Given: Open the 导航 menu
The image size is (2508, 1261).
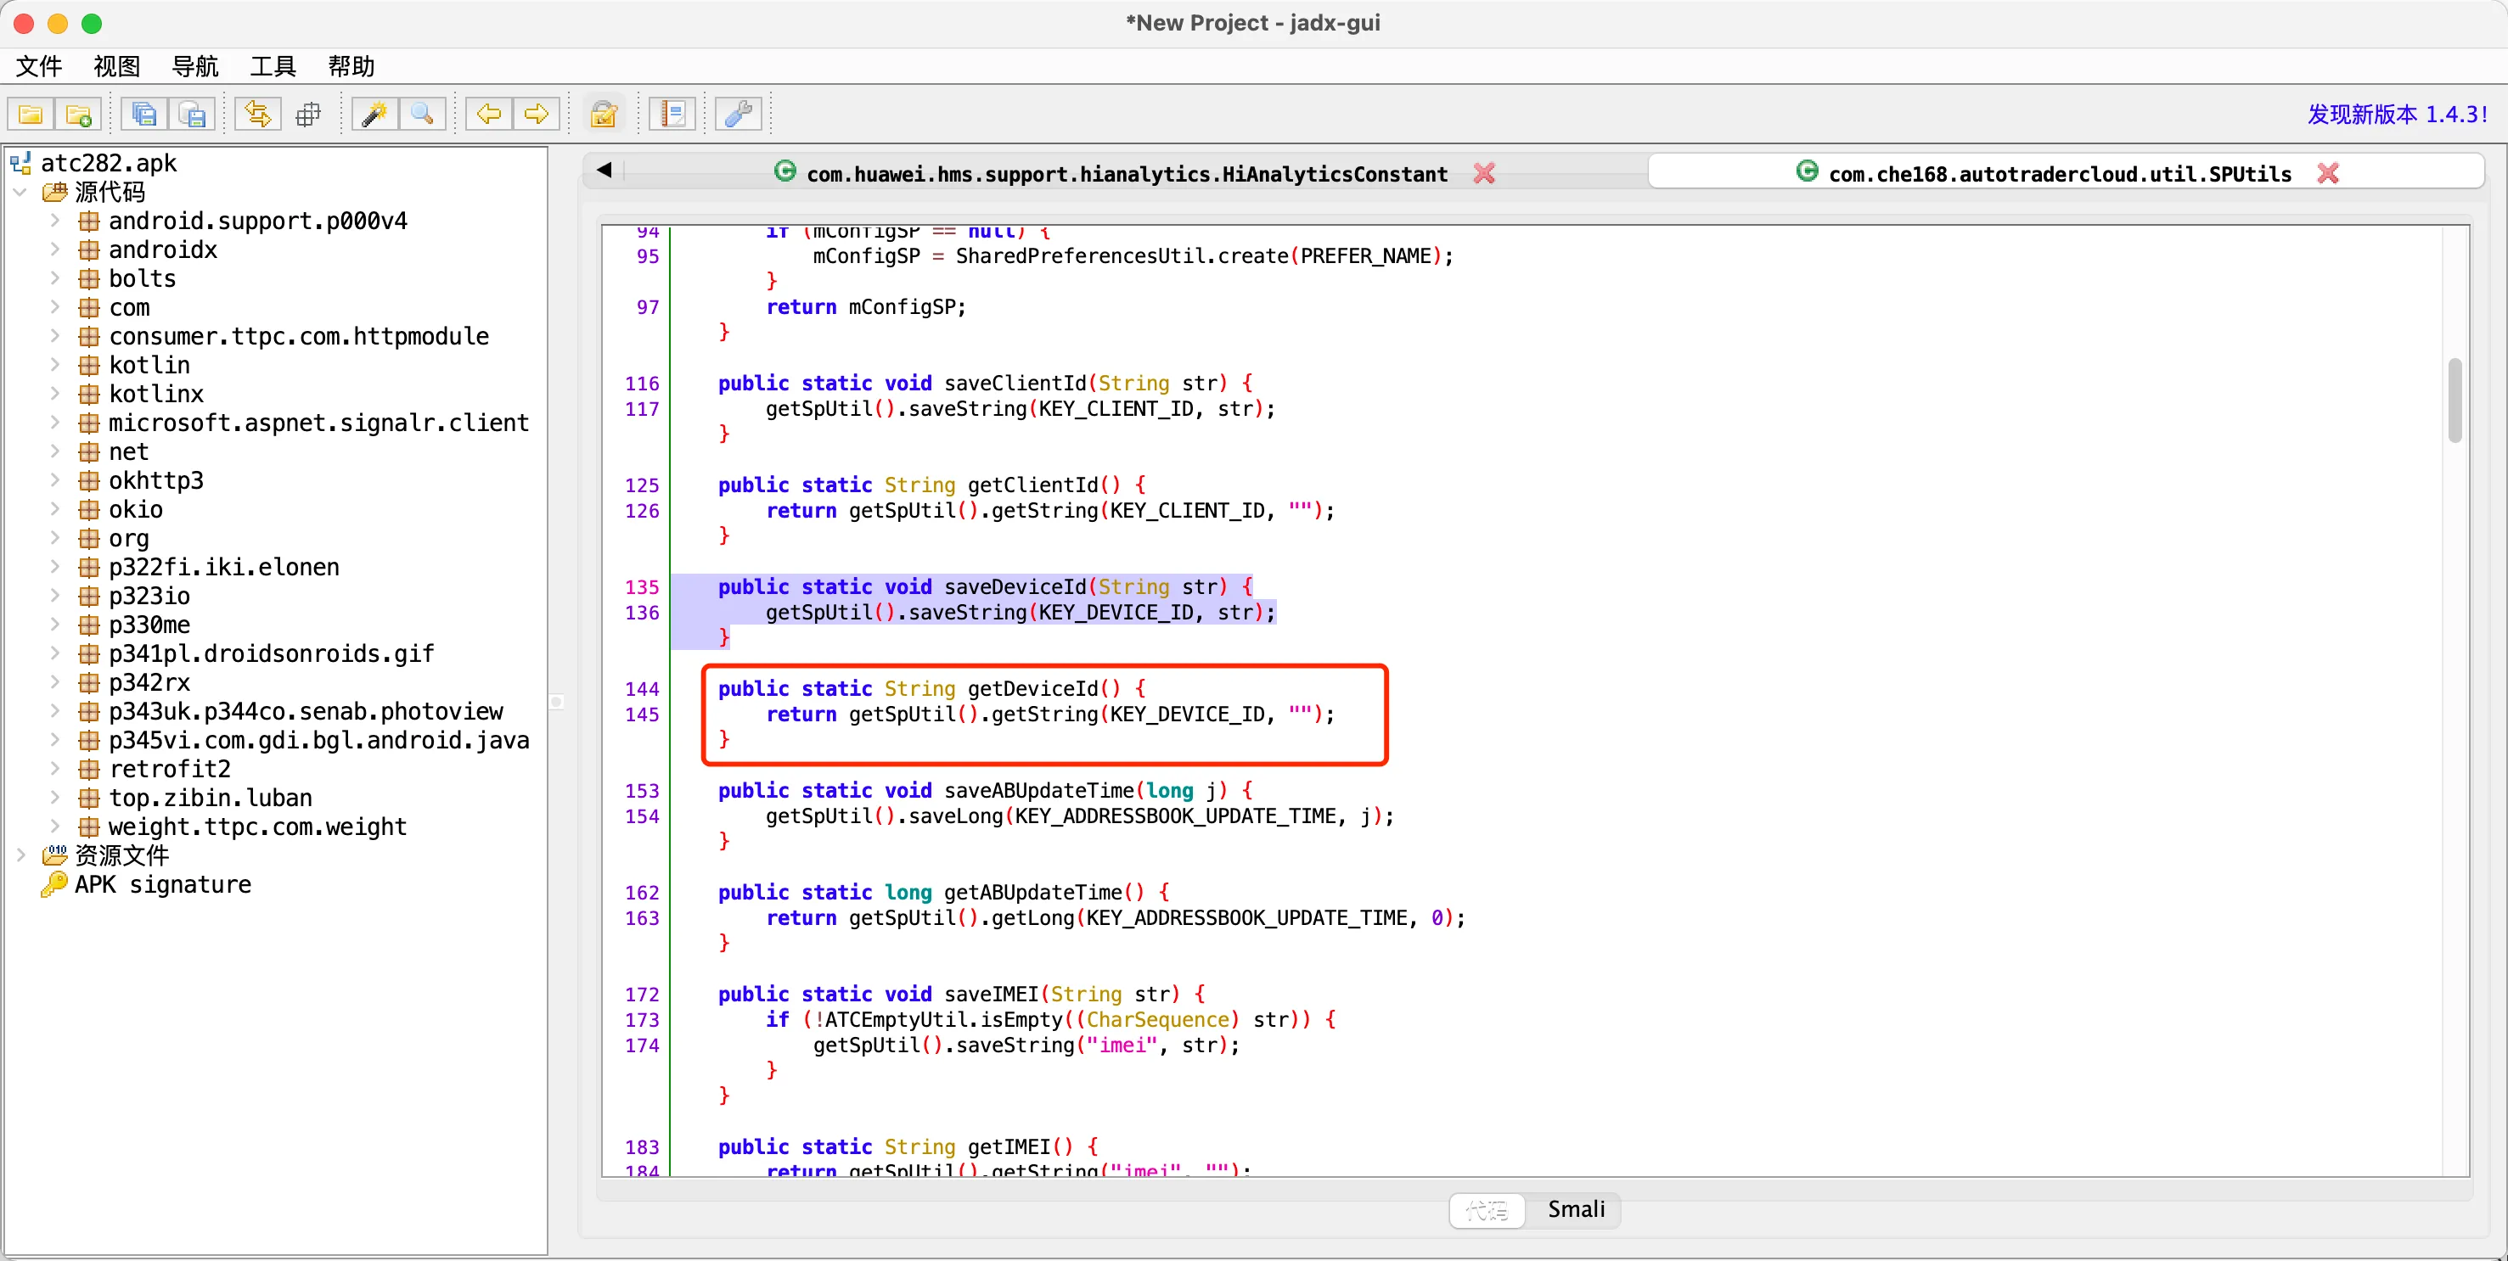Looking at the screenshot, I should 194,66.
